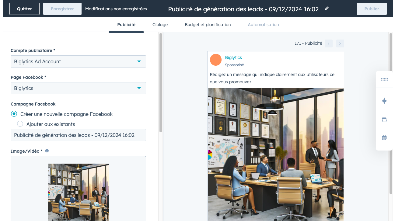
Task: Click the left panel vertical scrollbar
Action: tap(160, 82)
